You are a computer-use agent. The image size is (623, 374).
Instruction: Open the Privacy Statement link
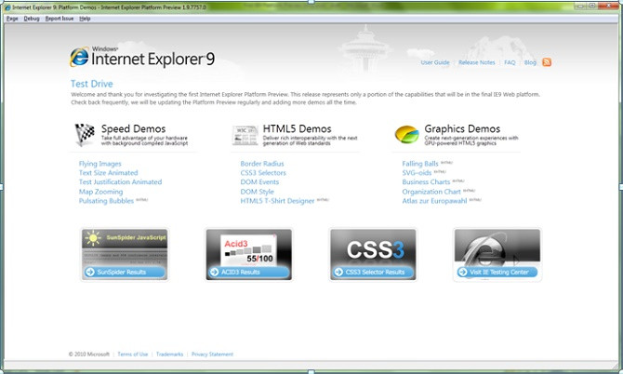coord(212,354)
